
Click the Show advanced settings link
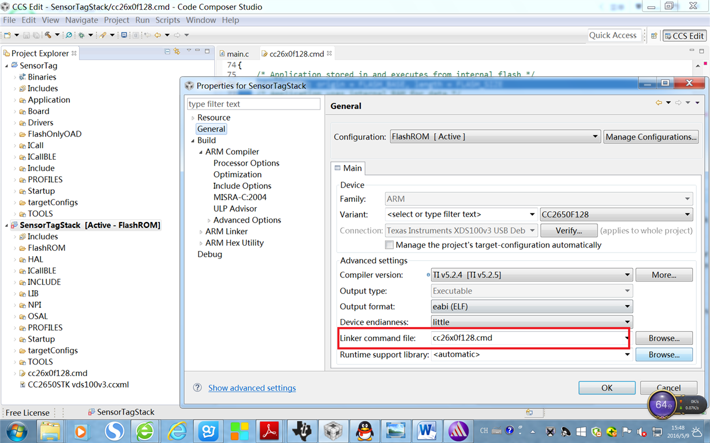click(252, 388)
